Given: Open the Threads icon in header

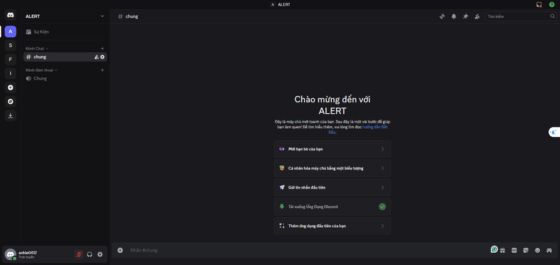Looking at the screenshot, I should (x=442, y=16).
